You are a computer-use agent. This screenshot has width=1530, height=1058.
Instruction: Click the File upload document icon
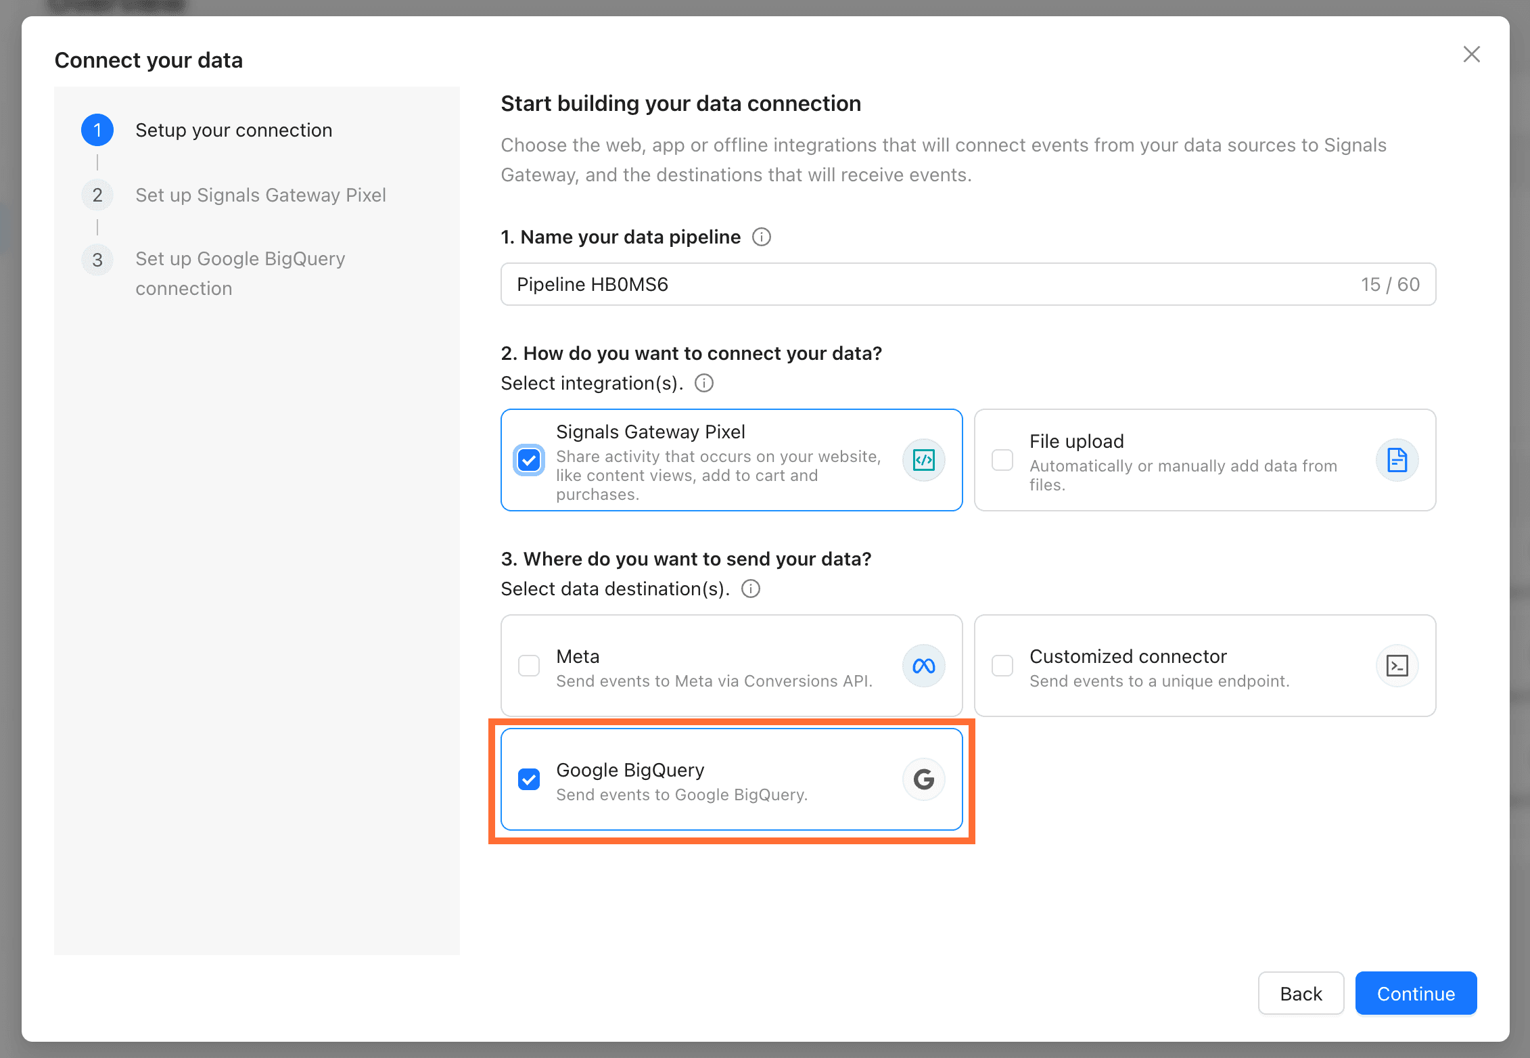point(1397,460)
